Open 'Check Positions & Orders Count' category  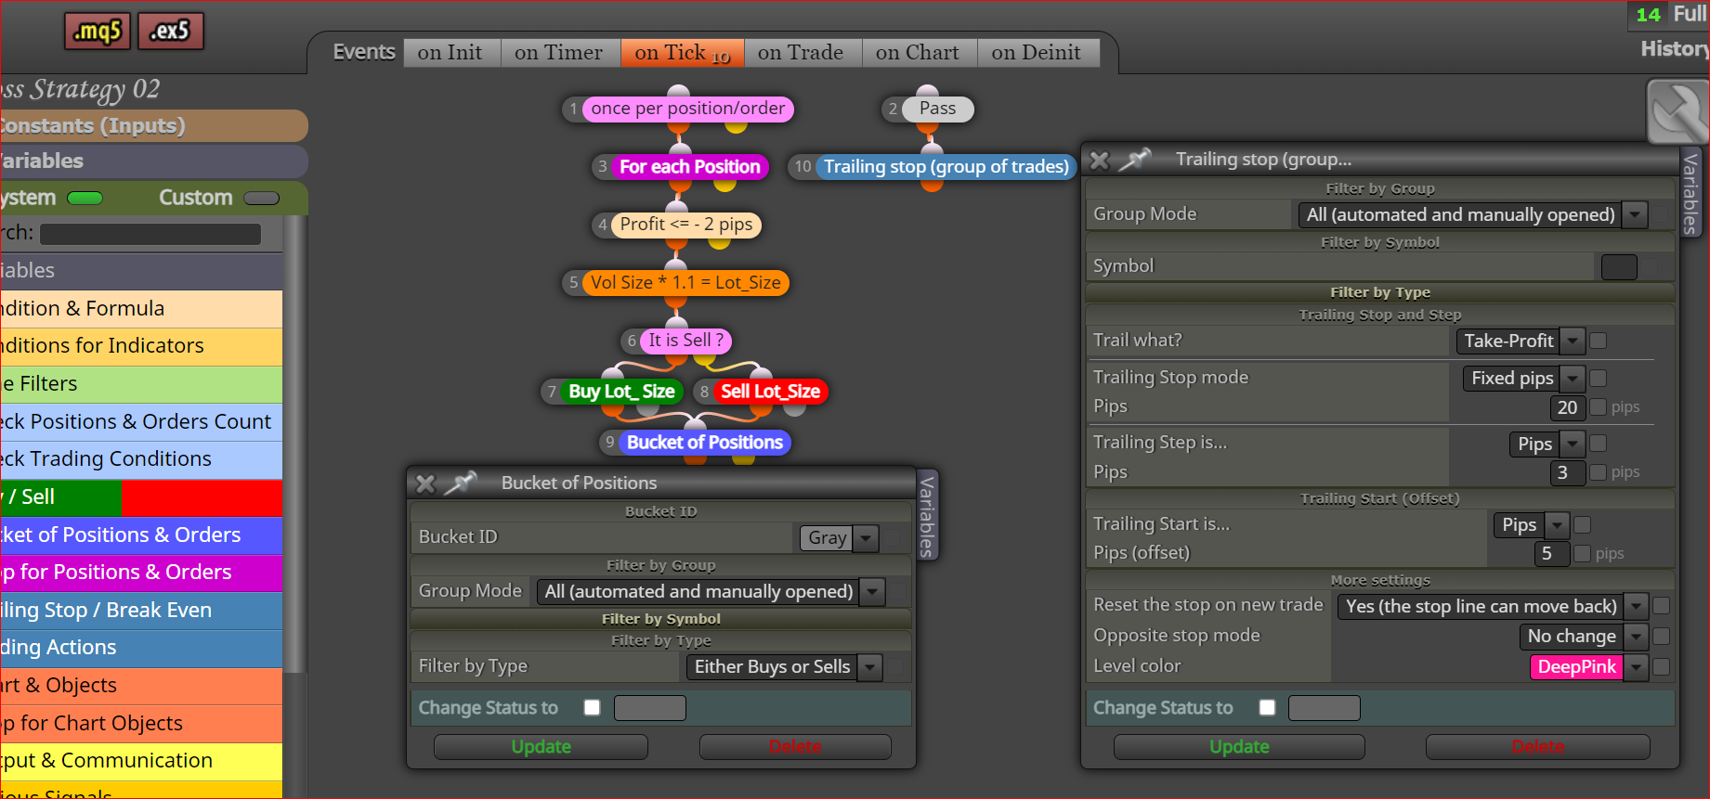[141, 421]
